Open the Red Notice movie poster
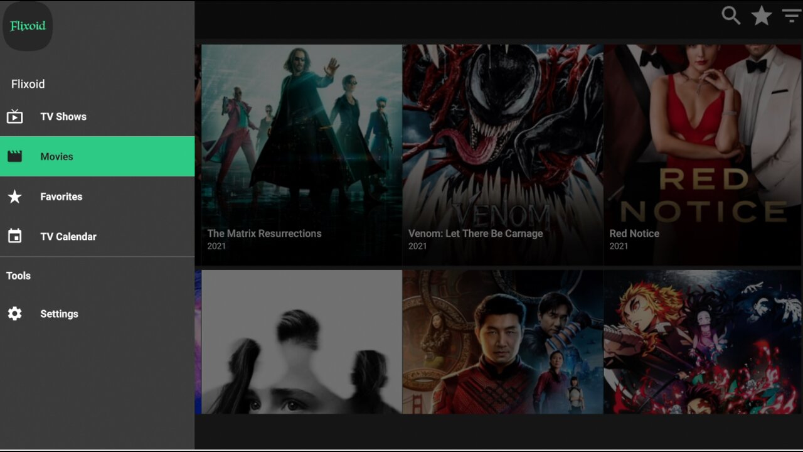The image size is (803, 452). coord(703,154)
